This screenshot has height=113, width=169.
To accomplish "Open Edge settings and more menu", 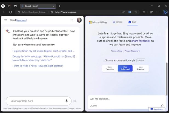I will tap(158, 12).
